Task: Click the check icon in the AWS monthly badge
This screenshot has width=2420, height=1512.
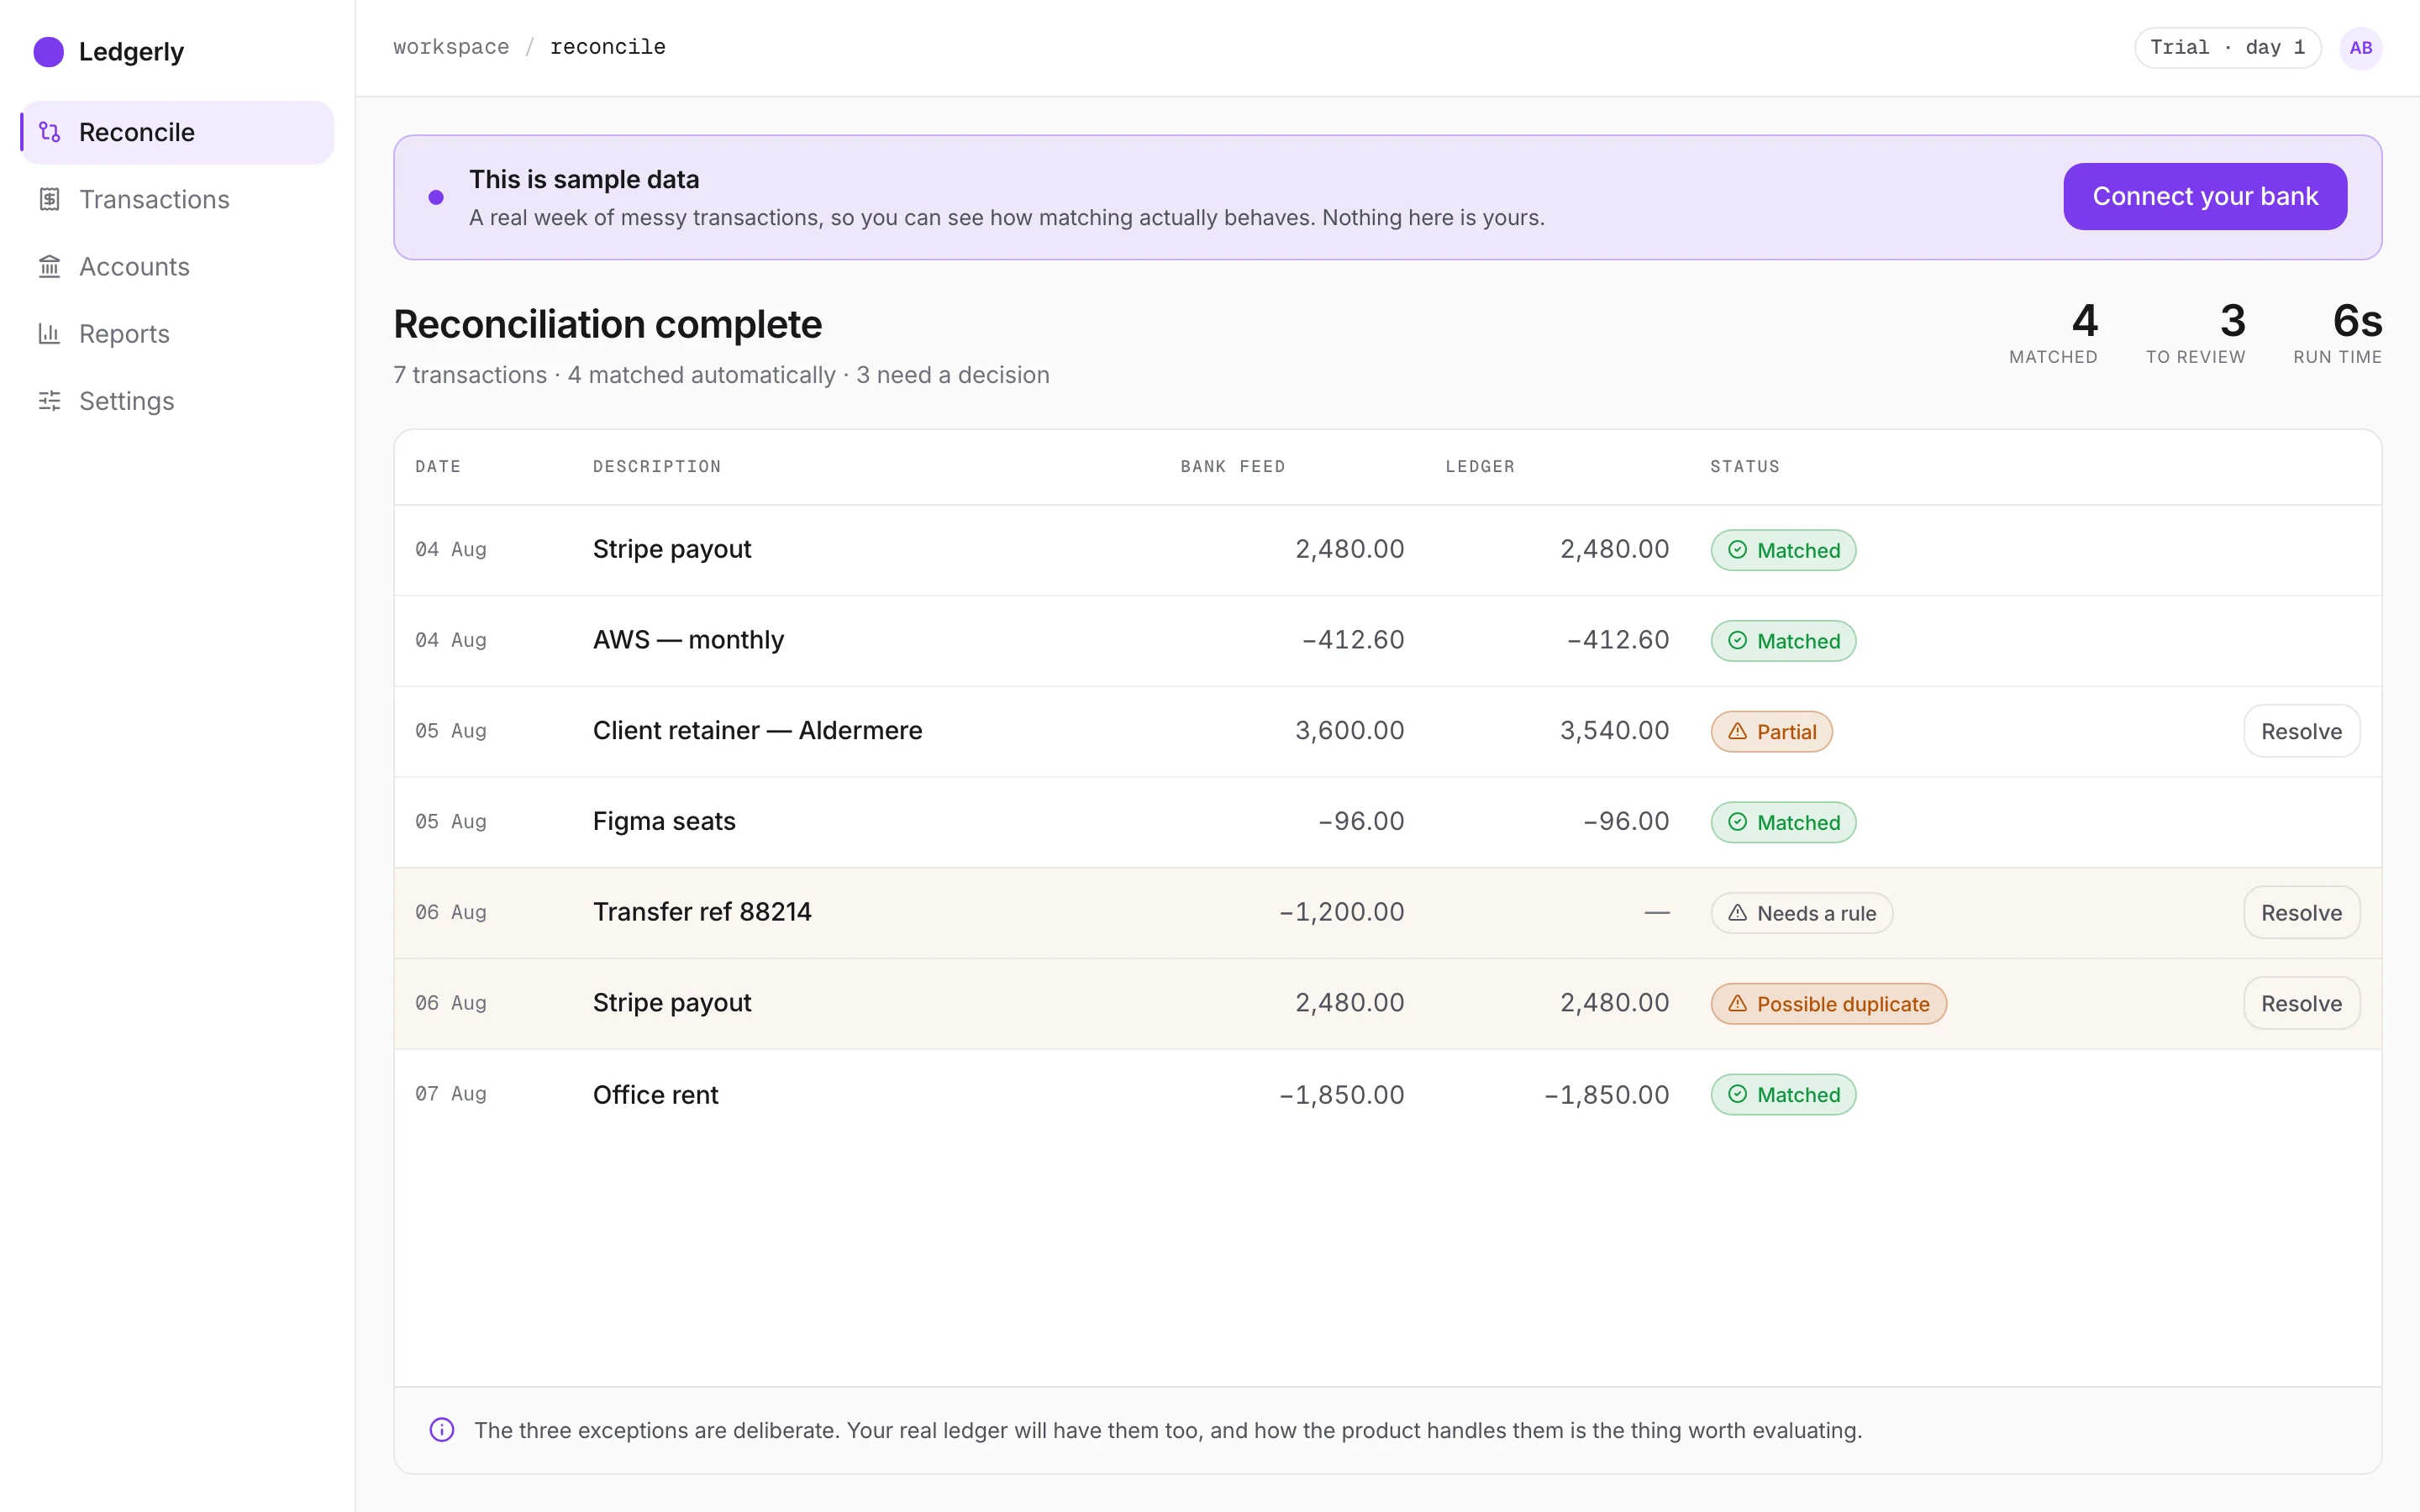Action: [1738, 641]
